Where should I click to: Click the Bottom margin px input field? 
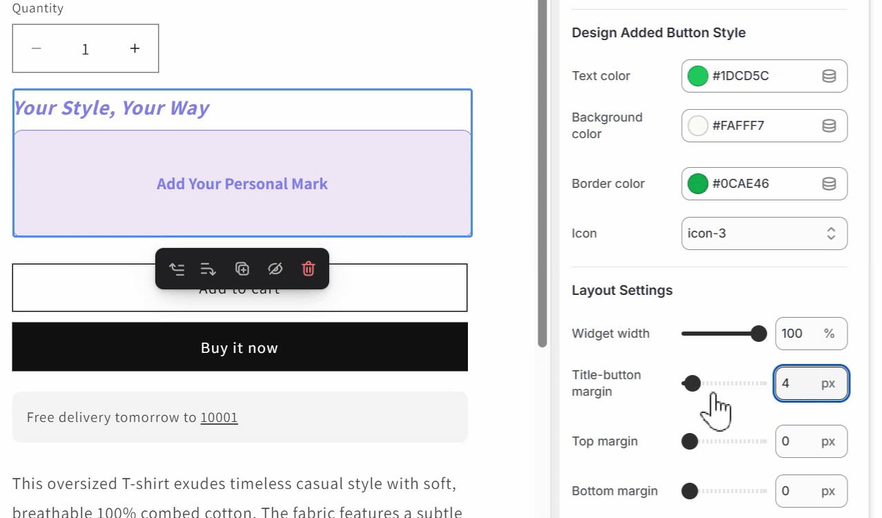click(811, 491)
